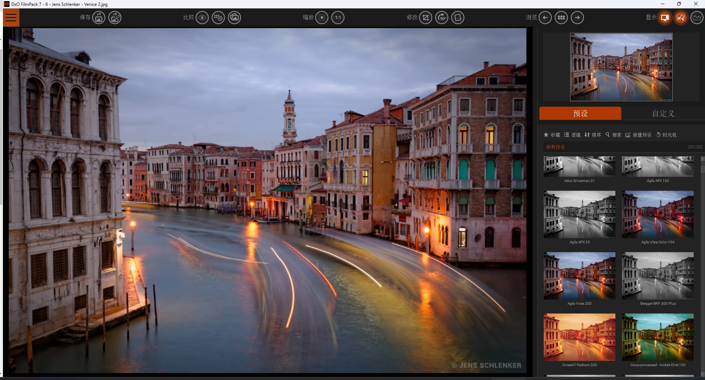705x380 pixels.
Task: Apply the Agfa APX 100 preset
Action: pyautogui.click(x=657, y=167)
